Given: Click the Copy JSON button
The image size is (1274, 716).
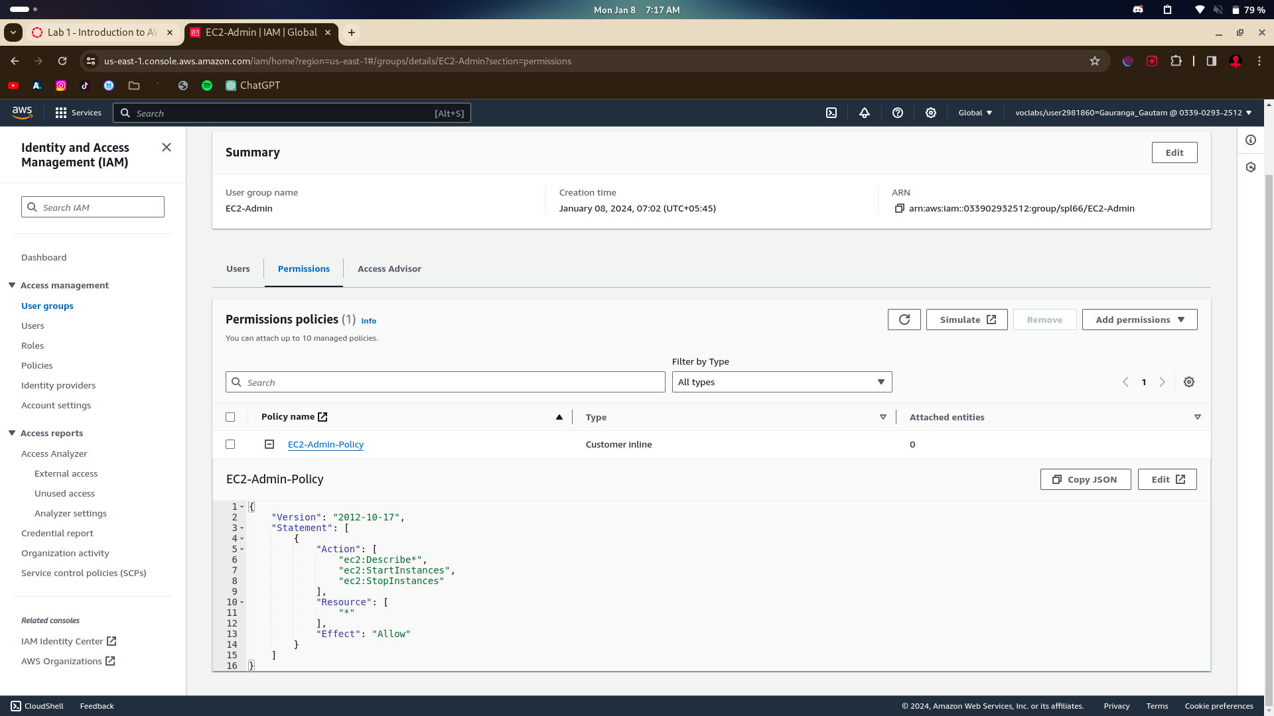Looking at the screenshot, I should (1086, 479).
